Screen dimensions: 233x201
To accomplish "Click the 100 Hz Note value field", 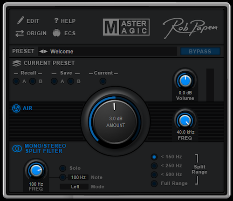I will click(78, 177).
